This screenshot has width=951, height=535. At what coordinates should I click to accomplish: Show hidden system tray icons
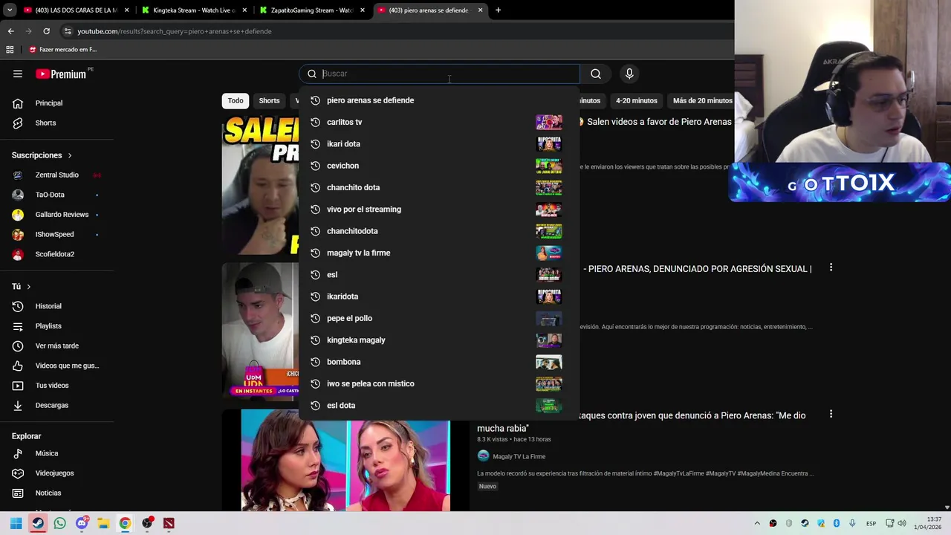point(757,523)
